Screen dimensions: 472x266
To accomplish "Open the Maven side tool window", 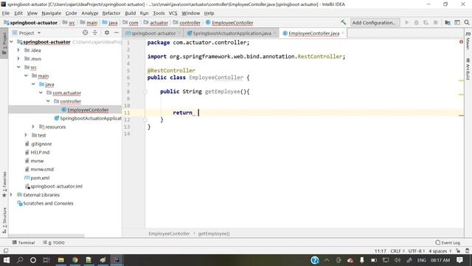I will coord(468,41).
